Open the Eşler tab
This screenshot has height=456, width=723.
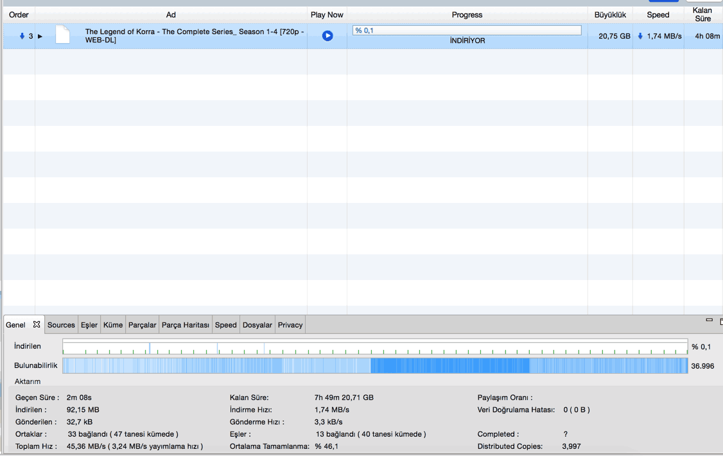(89, 325)
